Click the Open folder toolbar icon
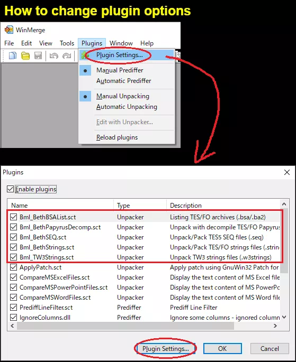This screenshot has width=296, height=362. click(x=25, y=55)
